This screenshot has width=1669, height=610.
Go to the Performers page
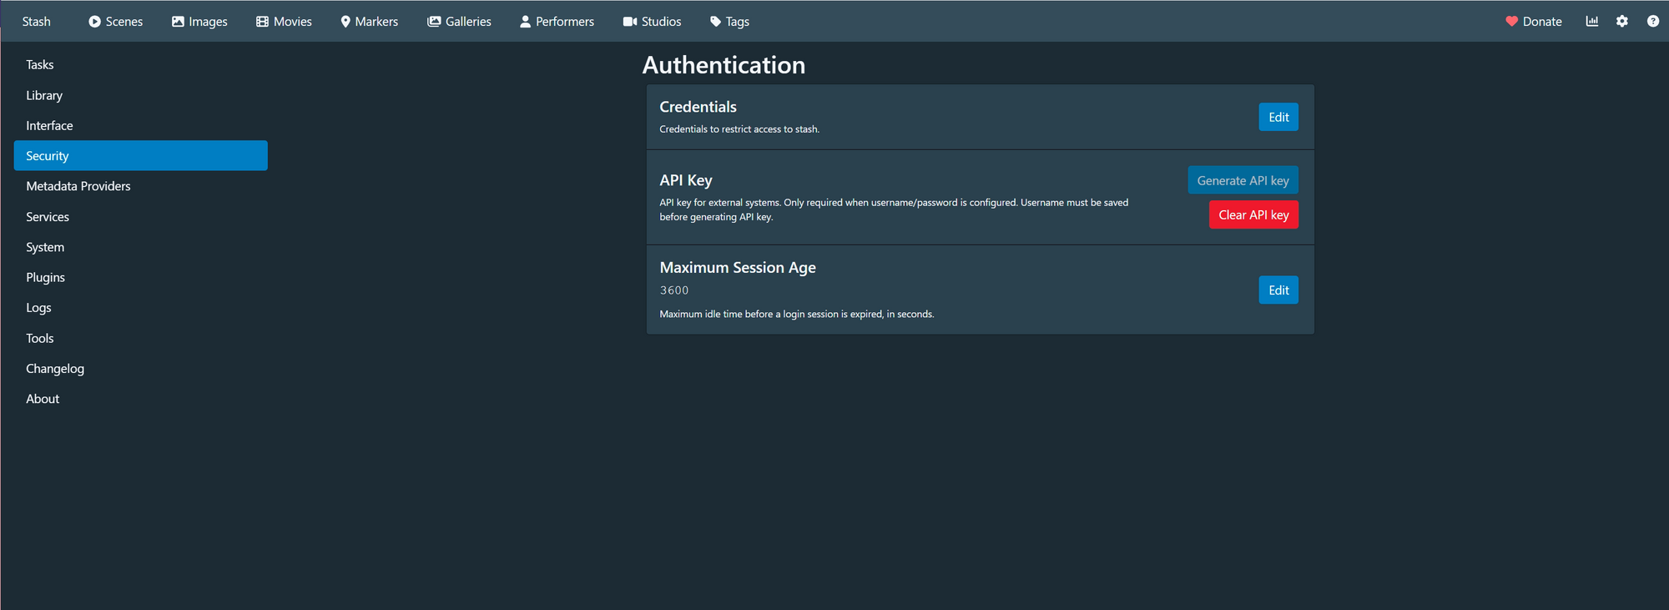[x=557, y=22]
